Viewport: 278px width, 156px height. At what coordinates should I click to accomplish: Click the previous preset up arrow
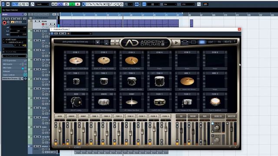pyautogui.click(x=115, y=41)
